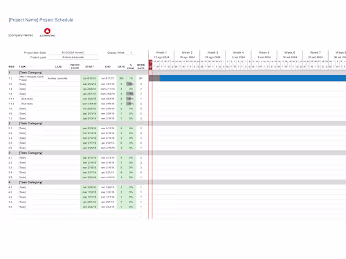Click the LEAD column header
The width and height of the screenshot is (346, 259).
click(59, 67)
